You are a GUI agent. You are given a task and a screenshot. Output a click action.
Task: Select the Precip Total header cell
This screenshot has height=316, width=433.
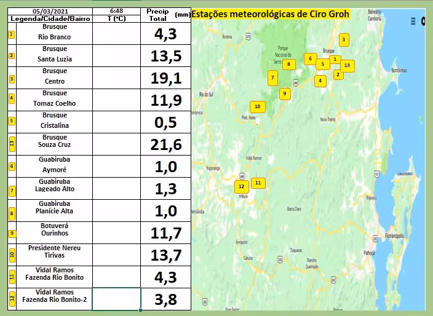pyautogui.click(x=157, y=15)
